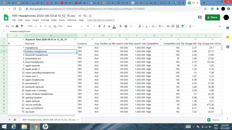
Task: Click the Undo icon in toolbar
Action: click(x=7, y=26)
